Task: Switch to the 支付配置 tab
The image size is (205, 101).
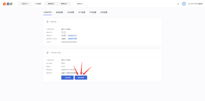Action: click(81, 12)
